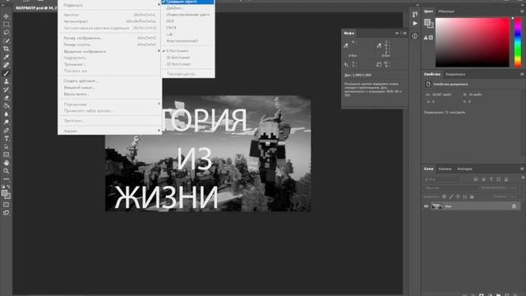The image size is (526, 296).
Task: Select the Healing Brush tool
Action: tap(6, 65)
